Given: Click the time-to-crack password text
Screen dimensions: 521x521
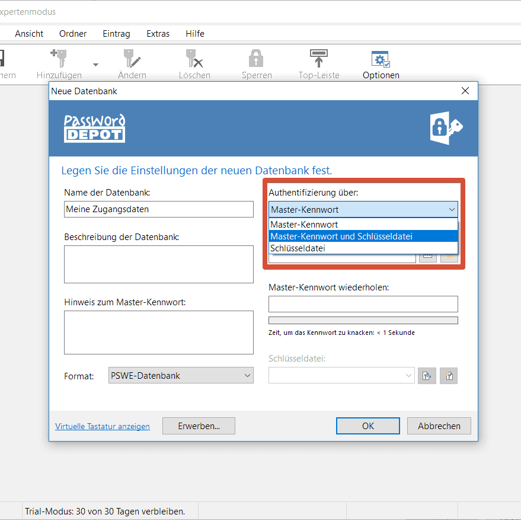Looking at the screenshot, I should click(x=341, y=333).
